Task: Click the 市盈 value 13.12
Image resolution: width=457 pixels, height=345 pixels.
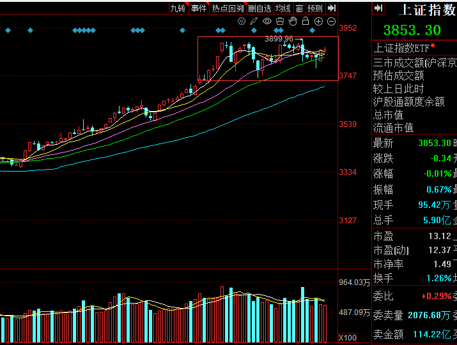Action: pyautogui.click(x=440, y=236)
